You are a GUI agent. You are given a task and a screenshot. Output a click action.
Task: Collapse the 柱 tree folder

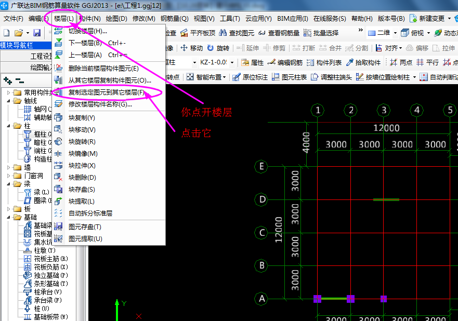[8, 126]
